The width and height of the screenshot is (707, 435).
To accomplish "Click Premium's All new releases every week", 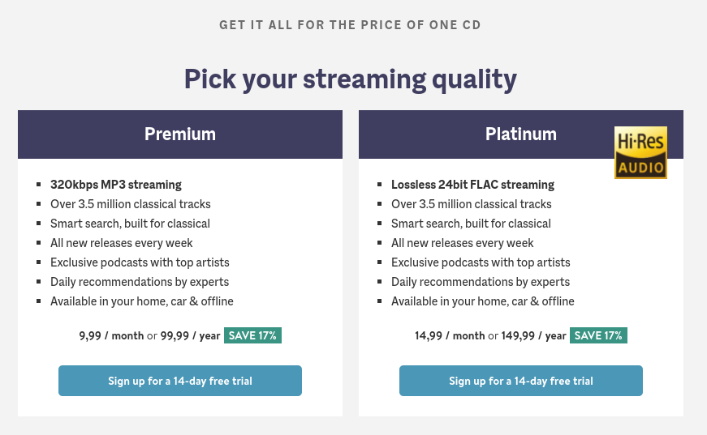I will pyautogui.click(x=122, y=243).
